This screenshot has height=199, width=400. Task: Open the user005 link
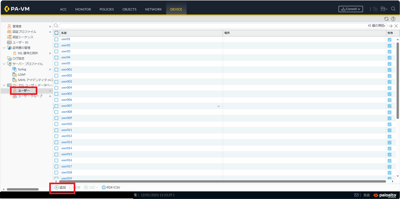(67, 94)
